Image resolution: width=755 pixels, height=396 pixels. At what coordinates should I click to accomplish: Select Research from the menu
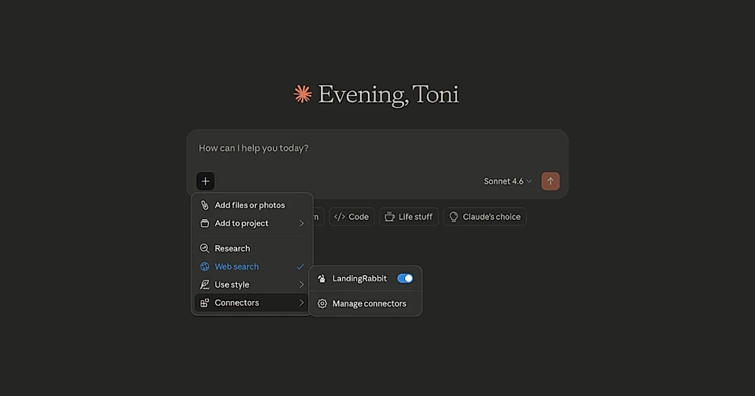click(x=252, y=248)
